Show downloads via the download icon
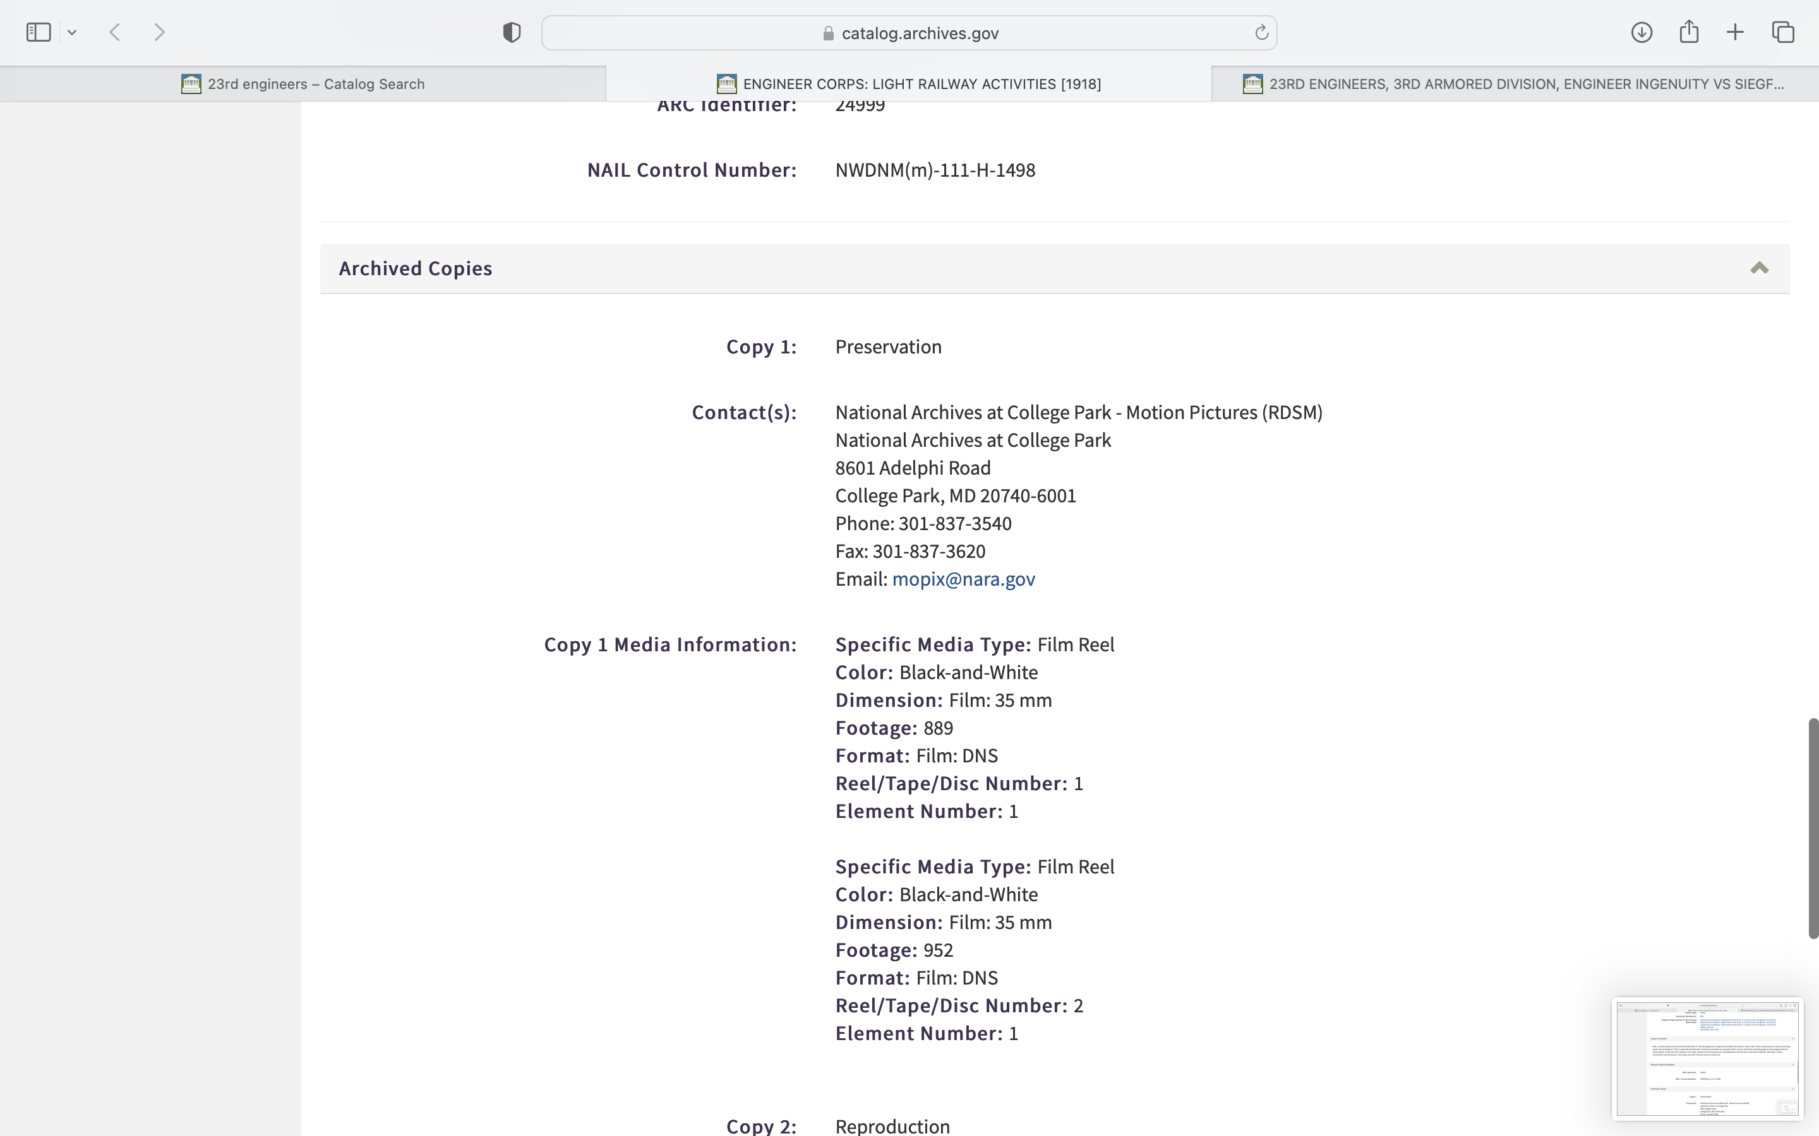The height and width of the screenshot is (1136, 1819). 1641,32
